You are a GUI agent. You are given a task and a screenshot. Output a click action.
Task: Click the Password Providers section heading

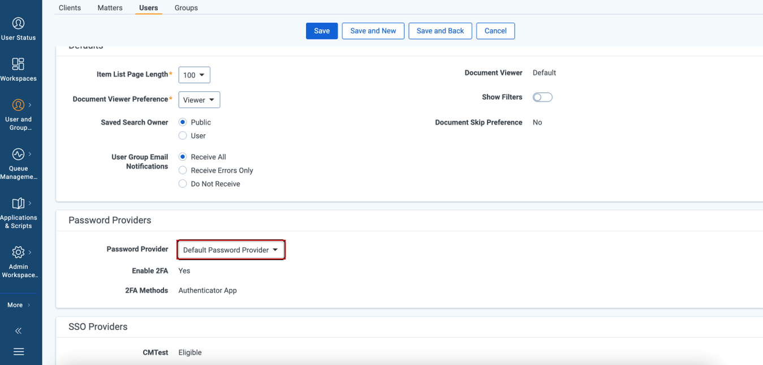click(x=110, y=220)
